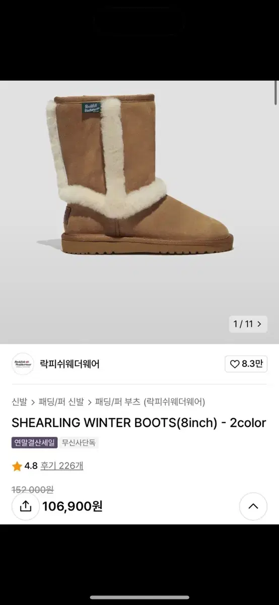Select the 무신사단독 badge
The image size is (279, 605).
point(79,443)
